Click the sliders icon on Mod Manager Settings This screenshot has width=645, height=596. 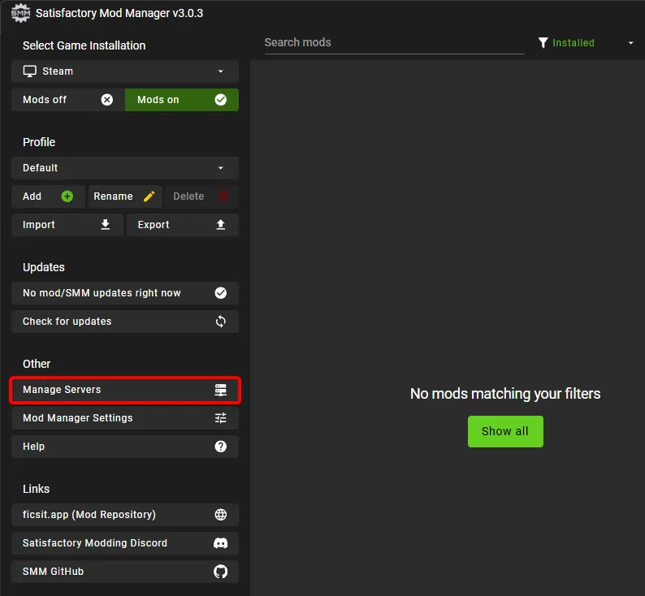[x=220, y=418]
